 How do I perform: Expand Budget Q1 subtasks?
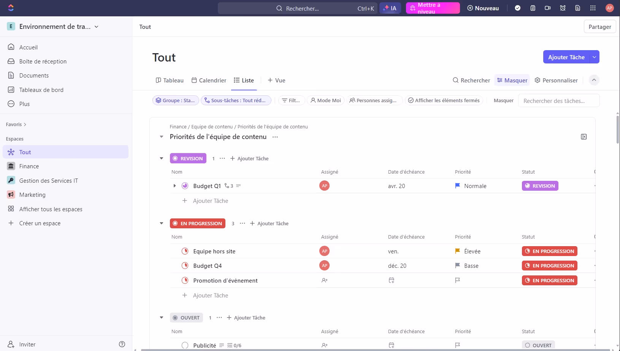click(x=174, y=186)
